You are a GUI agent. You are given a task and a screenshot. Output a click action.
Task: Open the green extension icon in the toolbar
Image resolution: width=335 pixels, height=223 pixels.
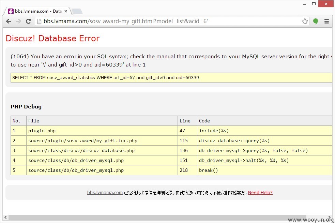[316, 21]
